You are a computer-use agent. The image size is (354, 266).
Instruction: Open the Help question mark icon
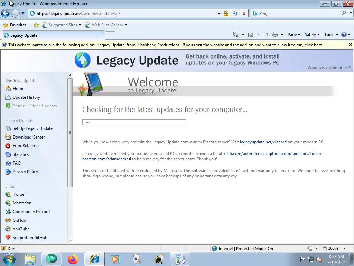(x=344, y=35)
